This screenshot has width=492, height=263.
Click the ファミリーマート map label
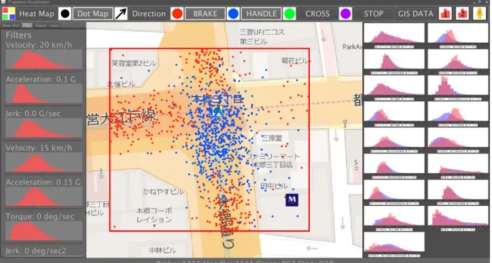point(273,156)
